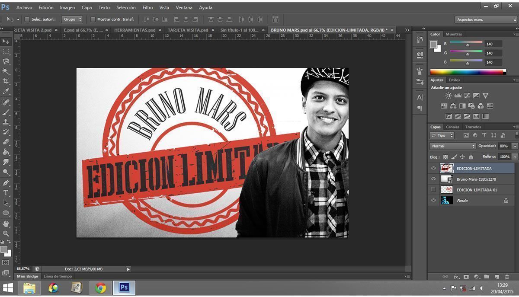
Task: Open the layer styles fx menu
Action: 456,277
